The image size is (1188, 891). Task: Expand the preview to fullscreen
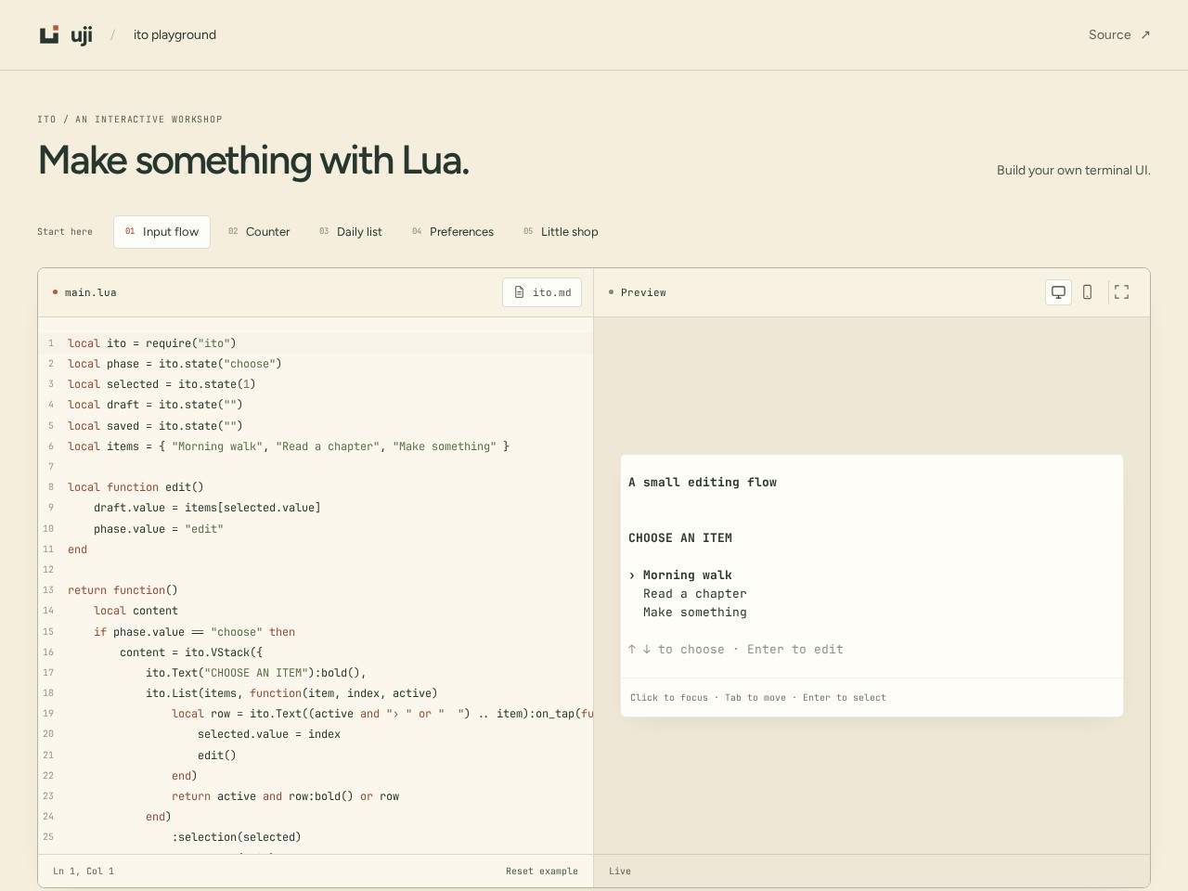pos(1121,292)
